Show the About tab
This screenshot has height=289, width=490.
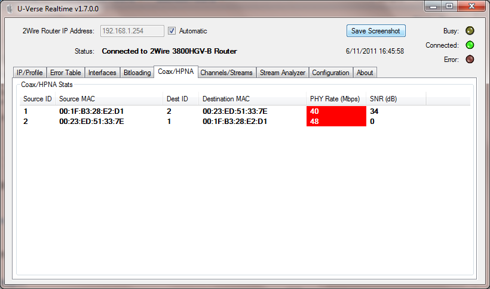365,73
